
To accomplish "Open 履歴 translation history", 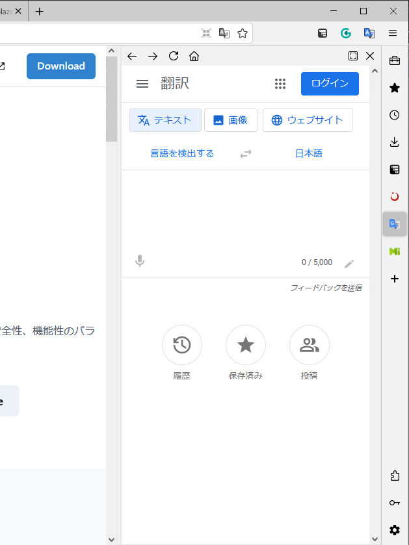I will click(182, 345).
